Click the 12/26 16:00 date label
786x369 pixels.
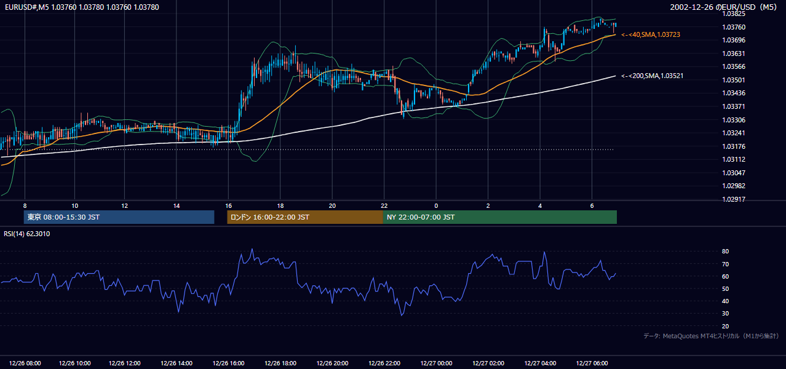[228, 363]
